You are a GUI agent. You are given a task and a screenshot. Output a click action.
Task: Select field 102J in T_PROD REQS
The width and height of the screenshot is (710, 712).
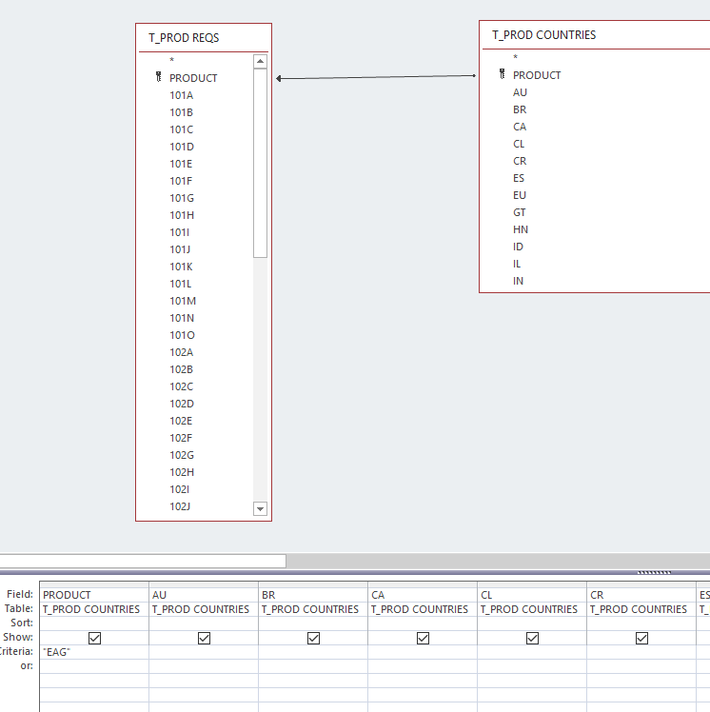click(x=180, y=506)
